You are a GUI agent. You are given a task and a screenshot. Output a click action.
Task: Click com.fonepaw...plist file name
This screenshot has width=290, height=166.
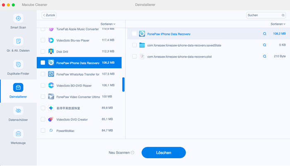coord(179,57)
